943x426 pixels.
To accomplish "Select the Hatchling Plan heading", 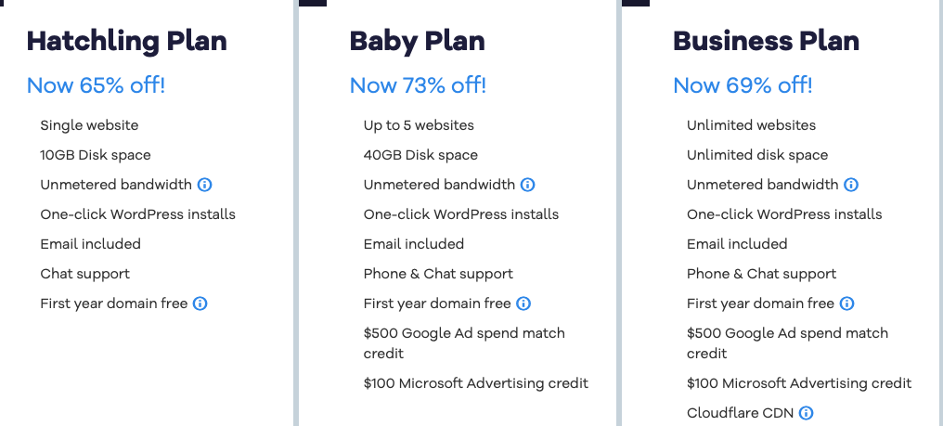I will click(x=127, y=42).
